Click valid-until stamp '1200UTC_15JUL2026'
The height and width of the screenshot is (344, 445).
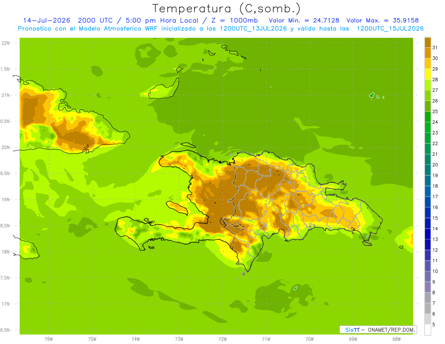point(390,29)
